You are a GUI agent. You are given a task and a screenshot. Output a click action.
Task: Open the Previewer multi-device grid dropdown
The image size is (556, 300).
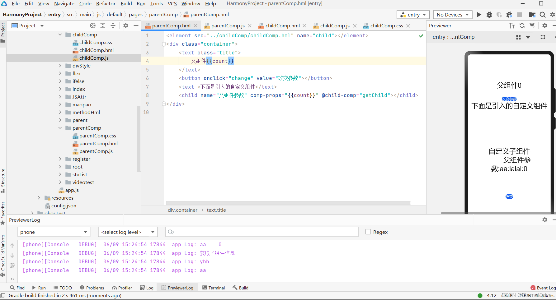tap(523, 37)
